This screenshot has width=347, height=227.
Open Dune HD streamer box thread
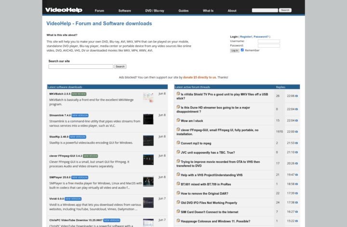pyautogui.click(x=213, y=109)
